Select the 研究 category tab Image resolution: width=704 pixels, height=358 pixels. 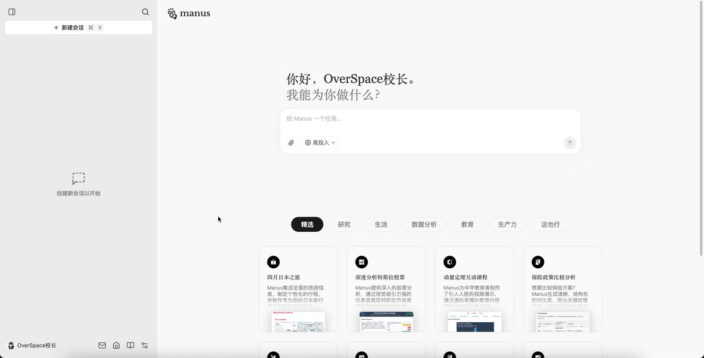344,224
